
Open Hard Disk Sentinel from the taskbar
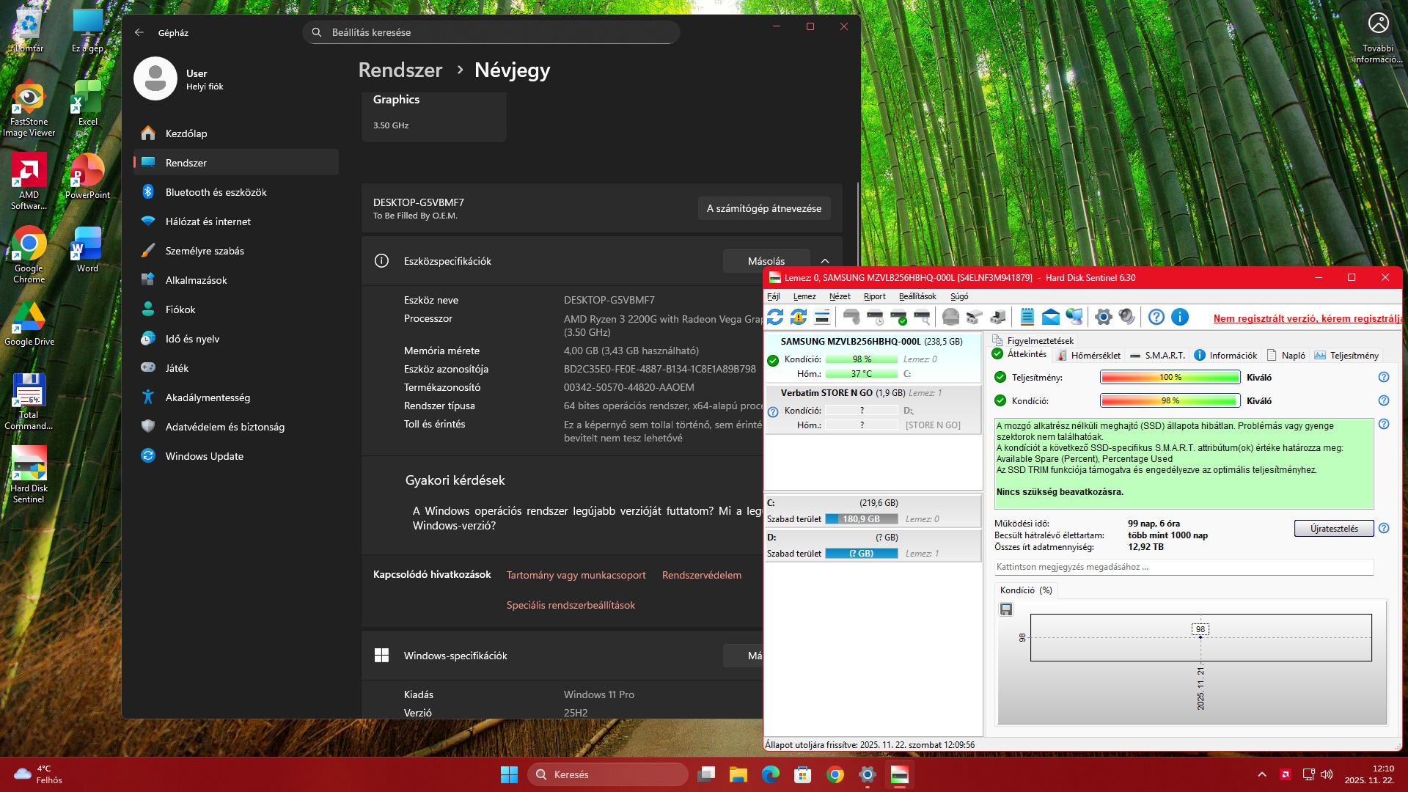tap(900, 774)
